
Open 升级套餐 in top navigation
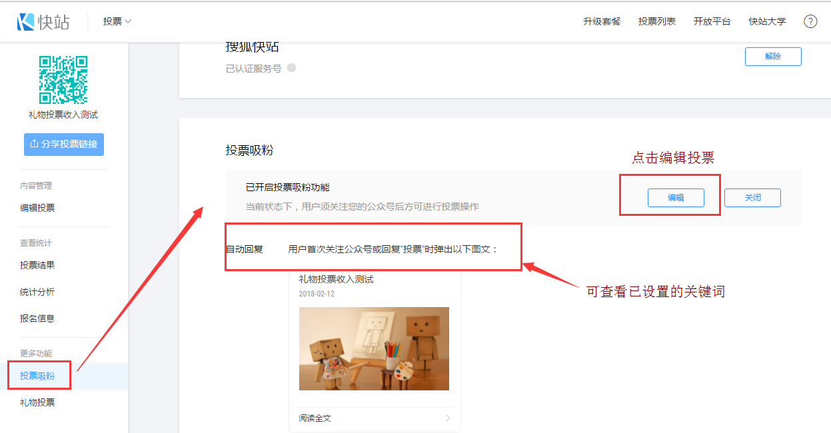click(x=602, y=21)
